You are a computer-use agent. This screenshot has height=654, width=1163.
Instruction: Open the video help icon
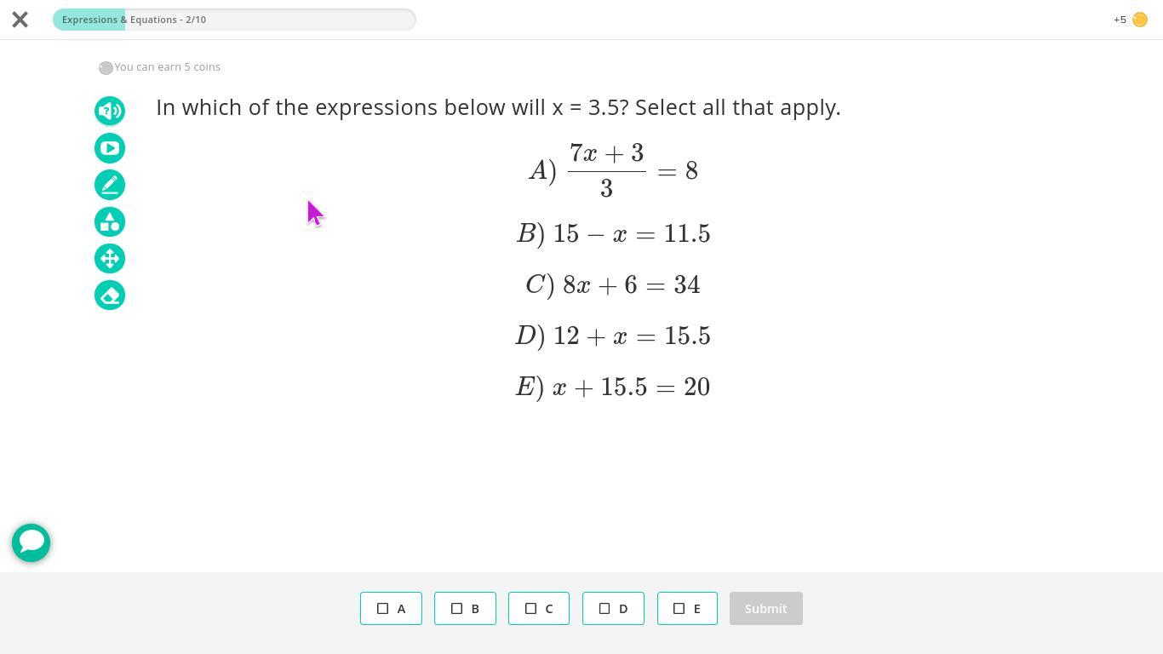click(x=110, y=148)
